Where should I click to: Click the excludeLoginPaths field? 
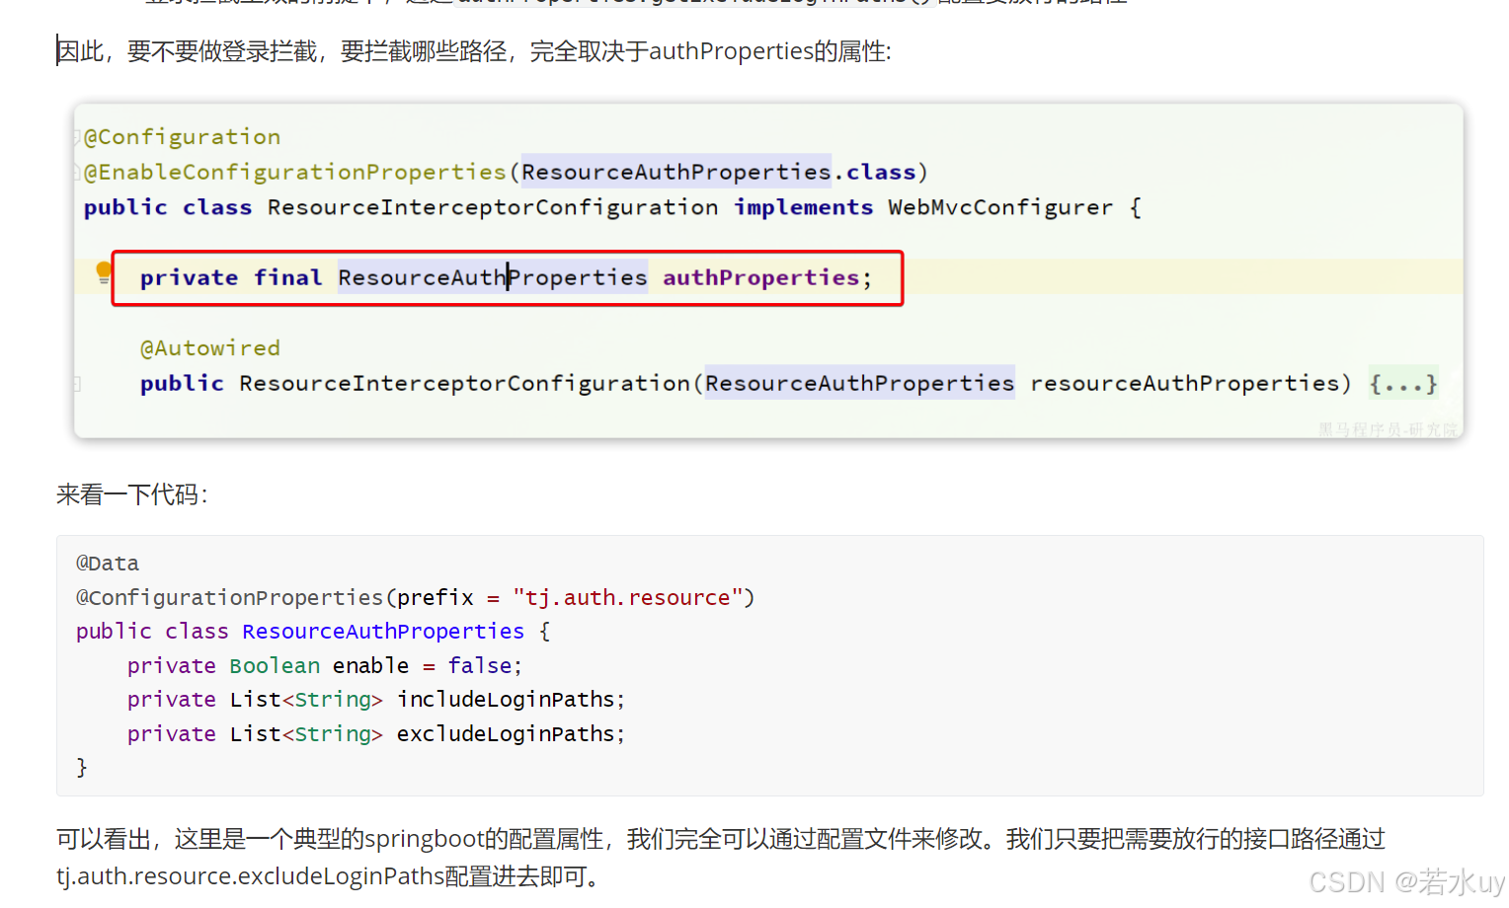pos(506,734)
